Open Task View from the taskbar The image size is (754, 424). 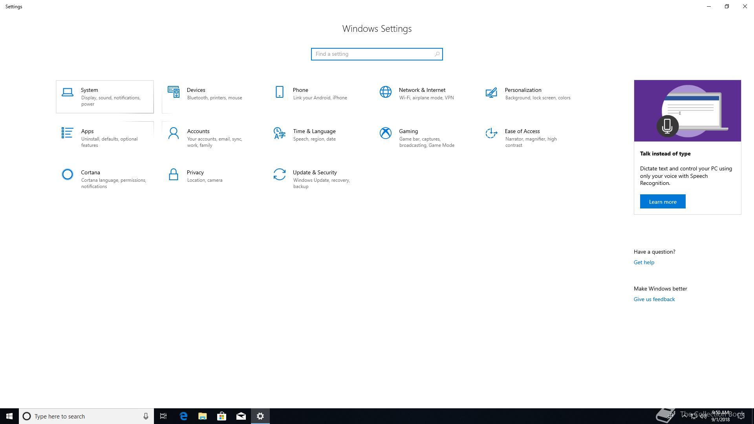tap(163, 416)
